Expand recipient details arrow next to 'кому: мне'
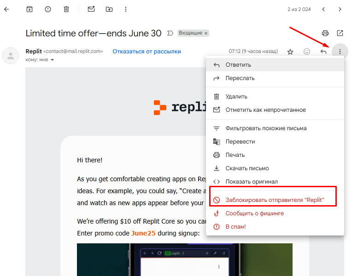The image size is (352, 276). tap(53, 60)
